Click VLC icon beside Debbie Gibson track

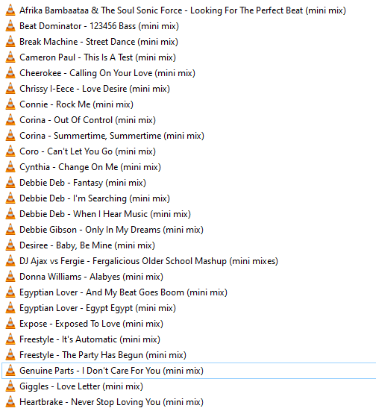click(10, 230)
